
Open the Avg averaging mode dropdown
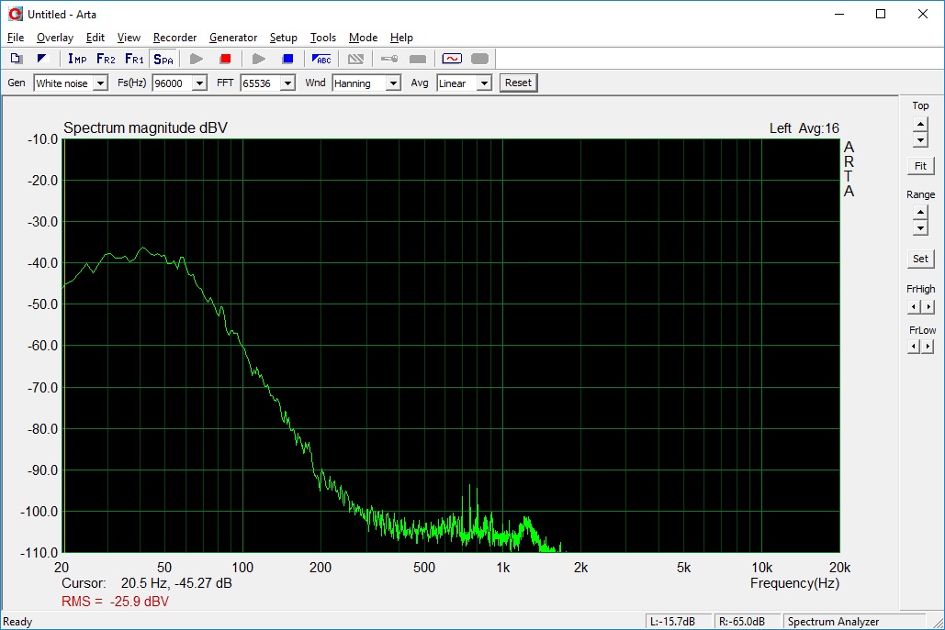[x=484, y=83]
